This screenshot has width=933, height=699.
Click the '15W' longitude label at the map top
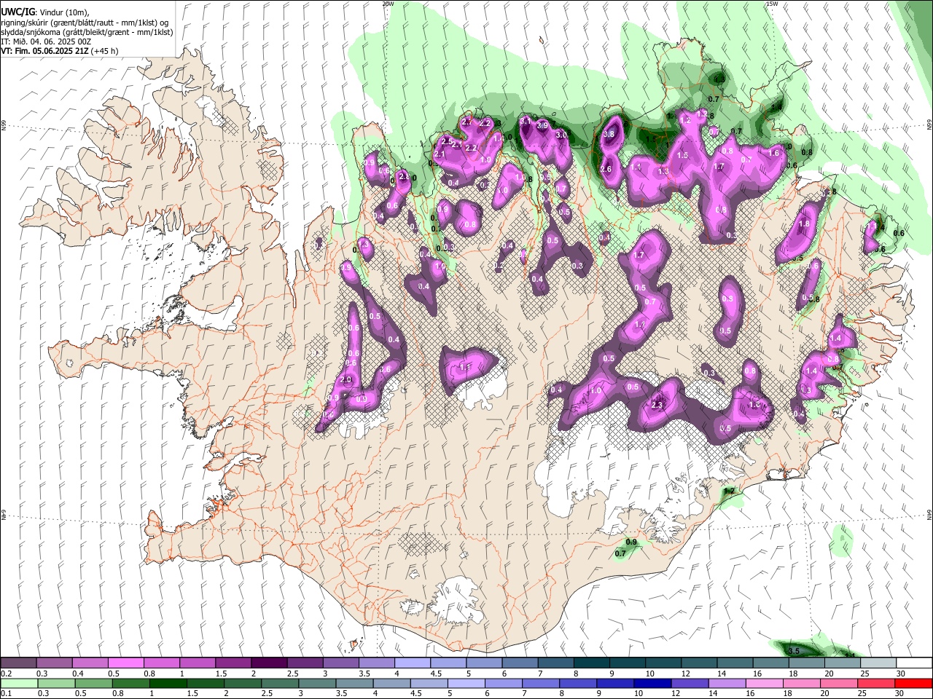pos(772,4)
